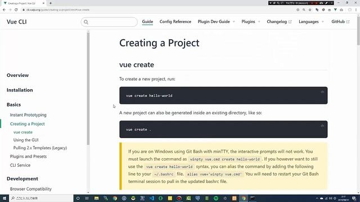Expand the Plugins dropdown arrow
Viewport: 360px width, 202px height.
259,22
